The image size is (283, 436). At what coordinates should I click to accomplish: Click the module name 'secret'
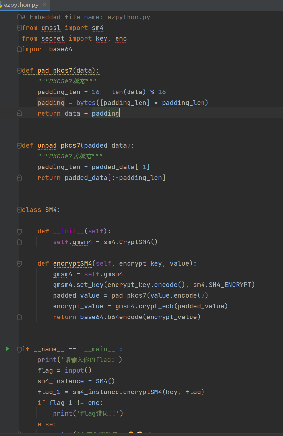[x=53, y=38]
